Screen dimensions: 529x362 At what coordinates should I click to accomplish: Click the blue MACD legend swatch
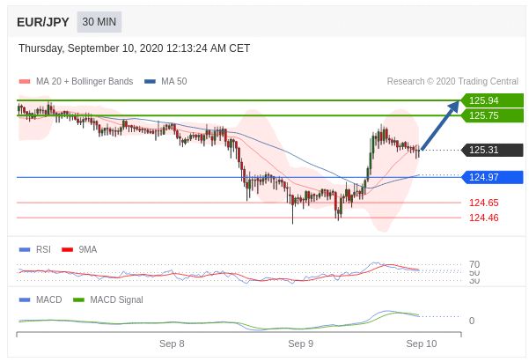25,299
